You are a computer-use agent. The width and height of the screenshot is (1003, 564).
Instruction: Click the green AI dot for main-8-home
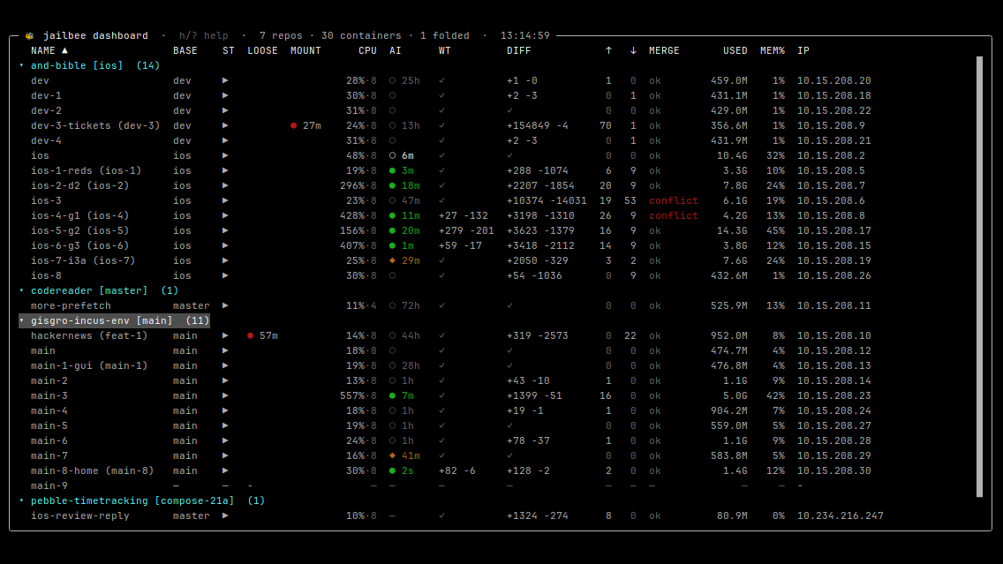point(392,470)
